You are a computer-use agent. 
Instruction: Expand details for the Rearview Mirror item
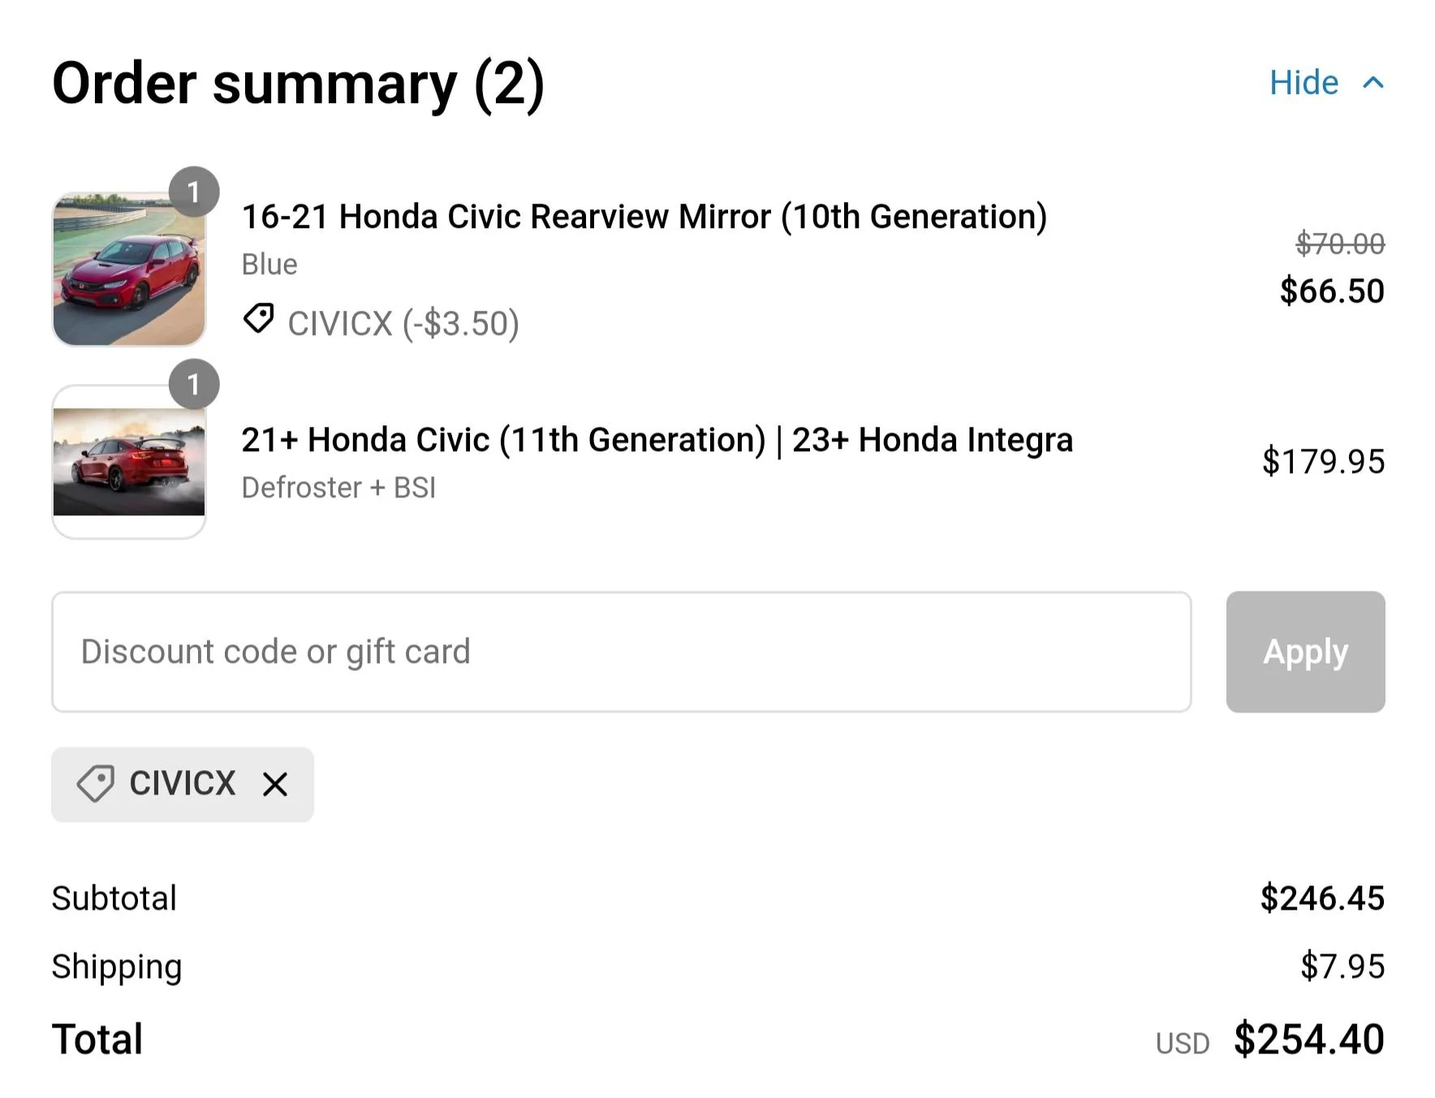(x=130, y=268)
